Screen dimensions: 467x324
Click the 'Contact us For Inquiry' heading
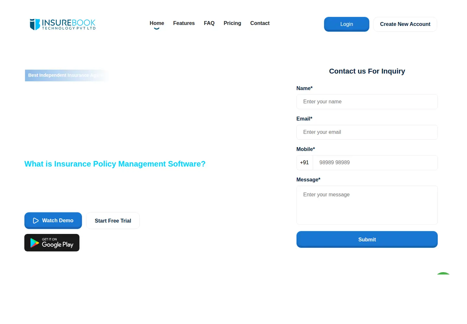(367, 71)
